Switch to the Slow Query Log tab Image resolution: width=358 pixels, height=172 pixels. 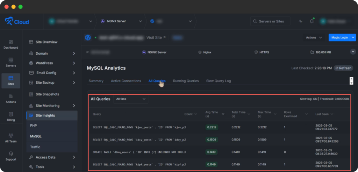(219, 81)
